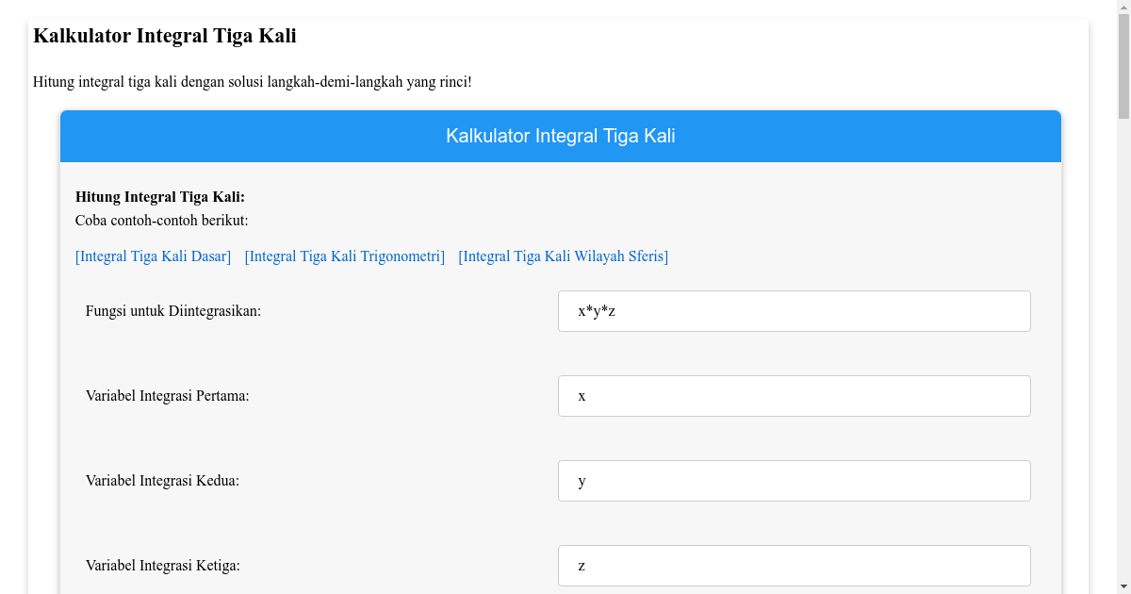Image resolution: width=1131 pixels, height=594 pixels.
Task: Click the Variabel Integrasi Kedua label
Action: 162,480
